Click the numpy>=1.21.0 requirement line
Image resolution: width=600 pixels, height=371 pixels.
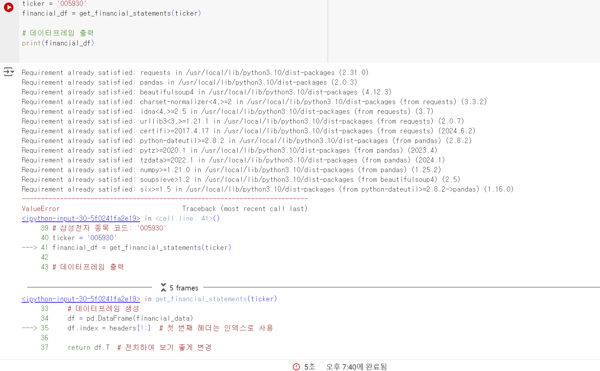click(x=231, y=170)
